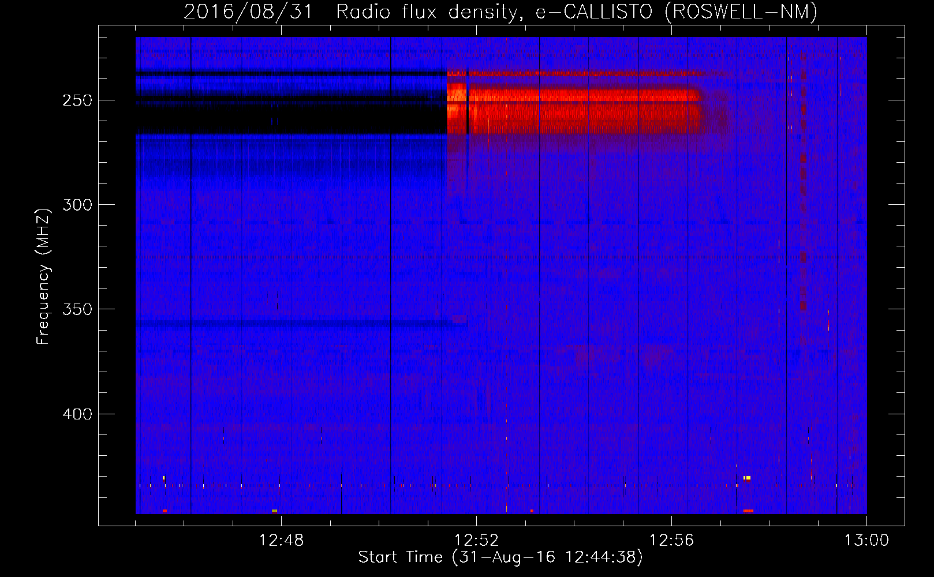The height and width of the screenshot is (577, 934).
Task: Click the plot title starting with 2016/08/31
Action: pos(500,12)
